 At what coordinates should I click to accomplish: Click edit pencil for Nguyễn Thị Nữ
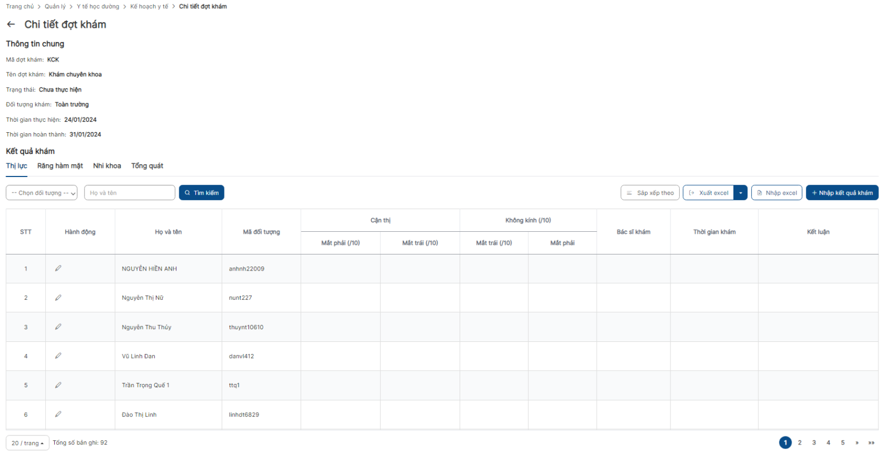58,298
